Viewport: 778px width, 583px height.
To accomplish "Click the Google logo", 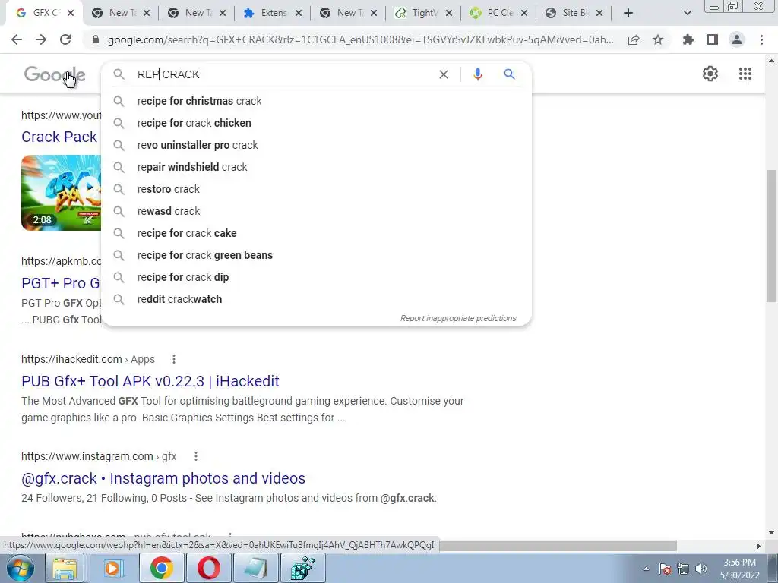I will point(55,74).
